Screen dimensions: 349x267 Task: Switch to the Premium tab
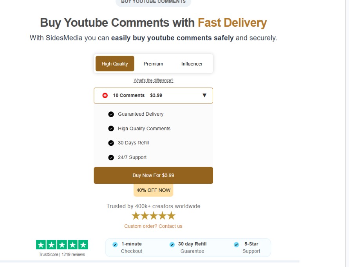click(153, 64)
